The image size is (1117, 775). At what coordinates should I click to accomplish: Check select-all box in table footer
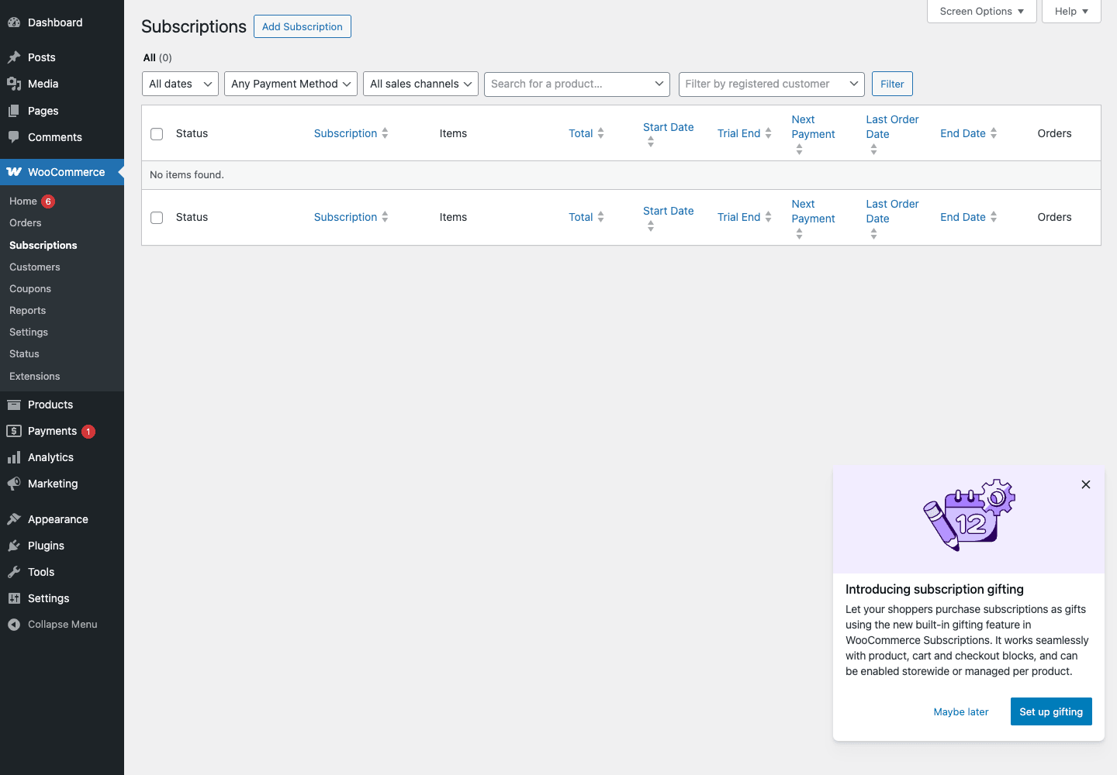(157, 218)
